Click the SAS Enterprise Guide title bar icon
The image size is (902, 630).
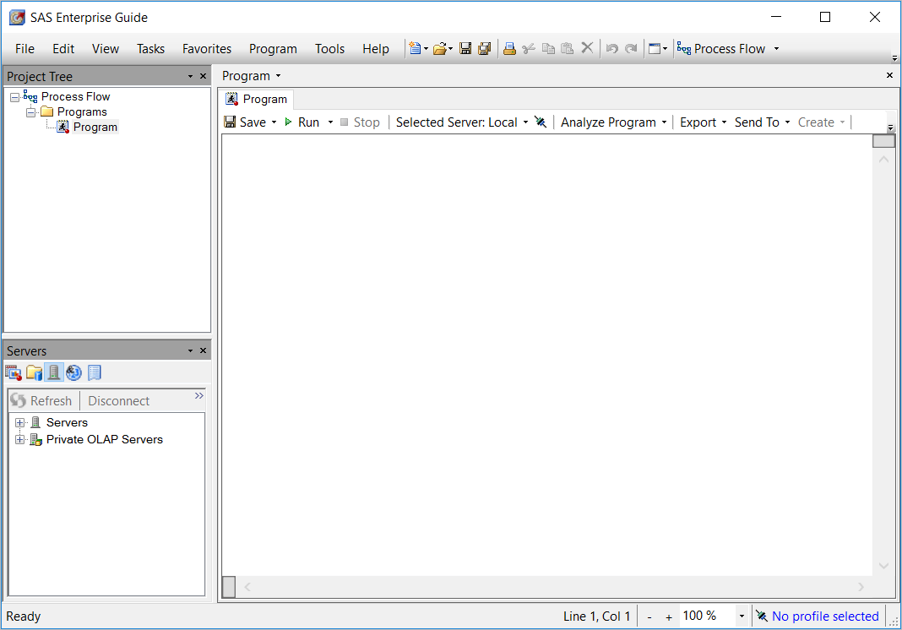click(17, 17)
